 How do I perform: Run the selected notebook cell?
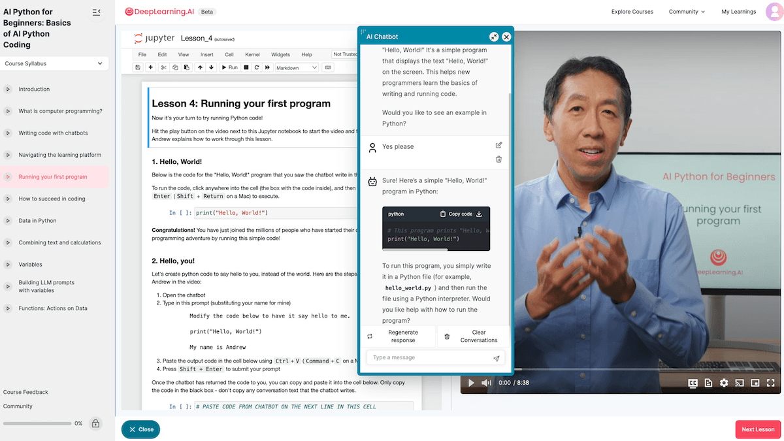coord(230,67)
